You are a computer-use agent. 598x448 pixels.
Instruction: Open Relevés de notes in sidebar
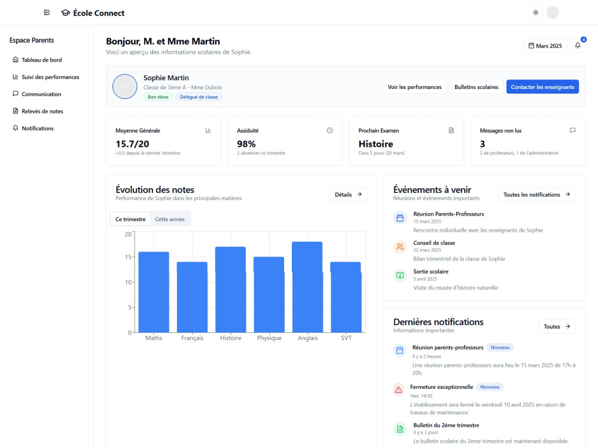coord(42,111)
